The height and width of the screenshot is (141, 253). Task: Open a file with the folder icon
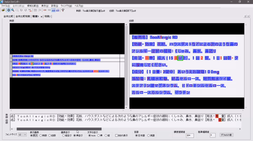tap(3, 10)
